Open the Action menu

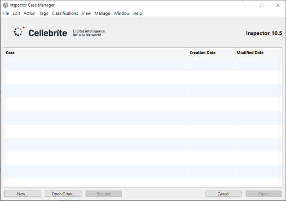(x=30, y=13)
